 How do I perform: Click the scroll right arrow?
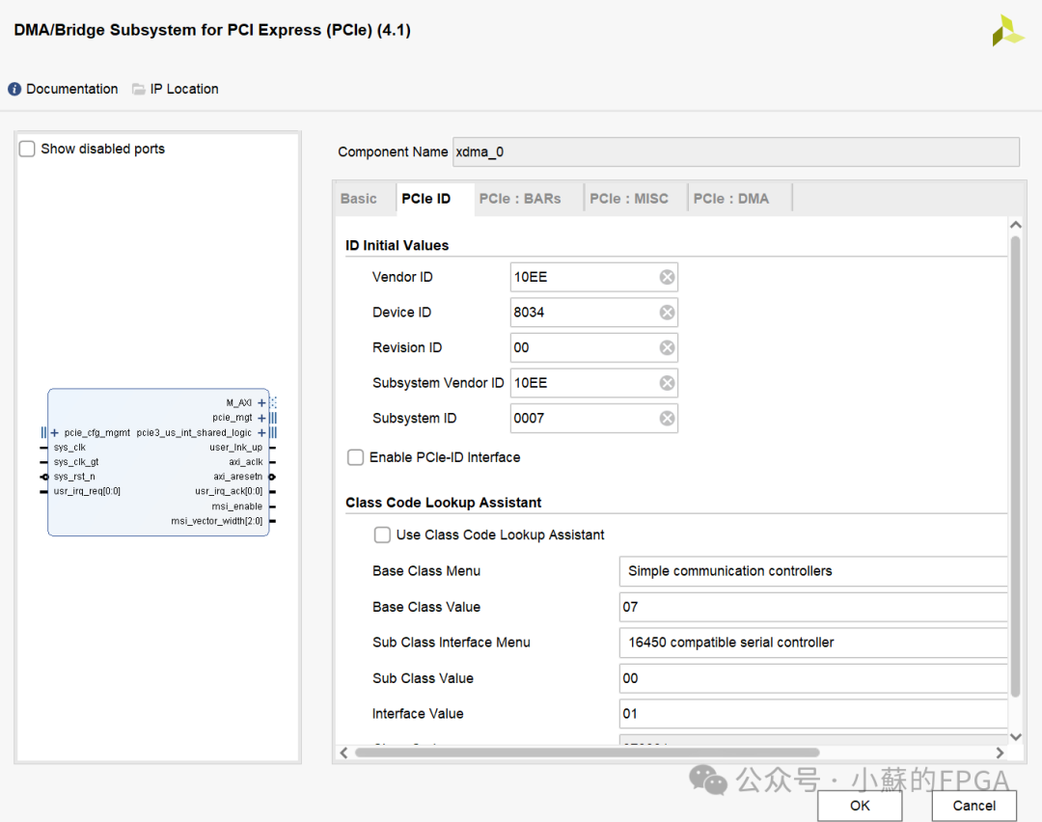[x=1001, y=753]
